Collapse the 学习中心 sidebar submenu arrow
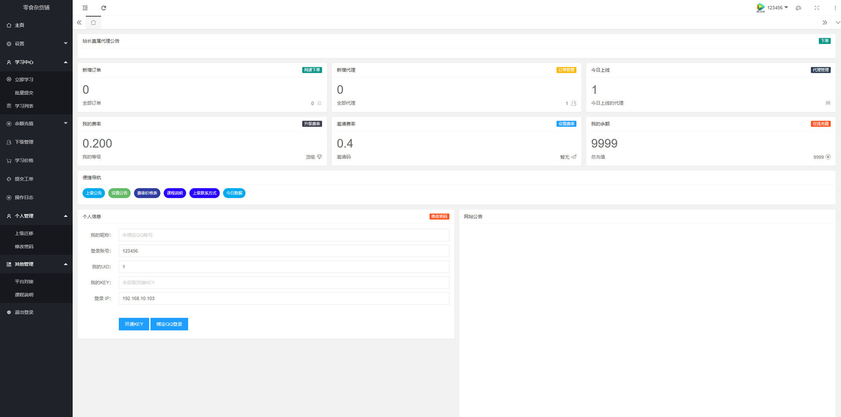841x417 pixels. click(x=66, y=62)
